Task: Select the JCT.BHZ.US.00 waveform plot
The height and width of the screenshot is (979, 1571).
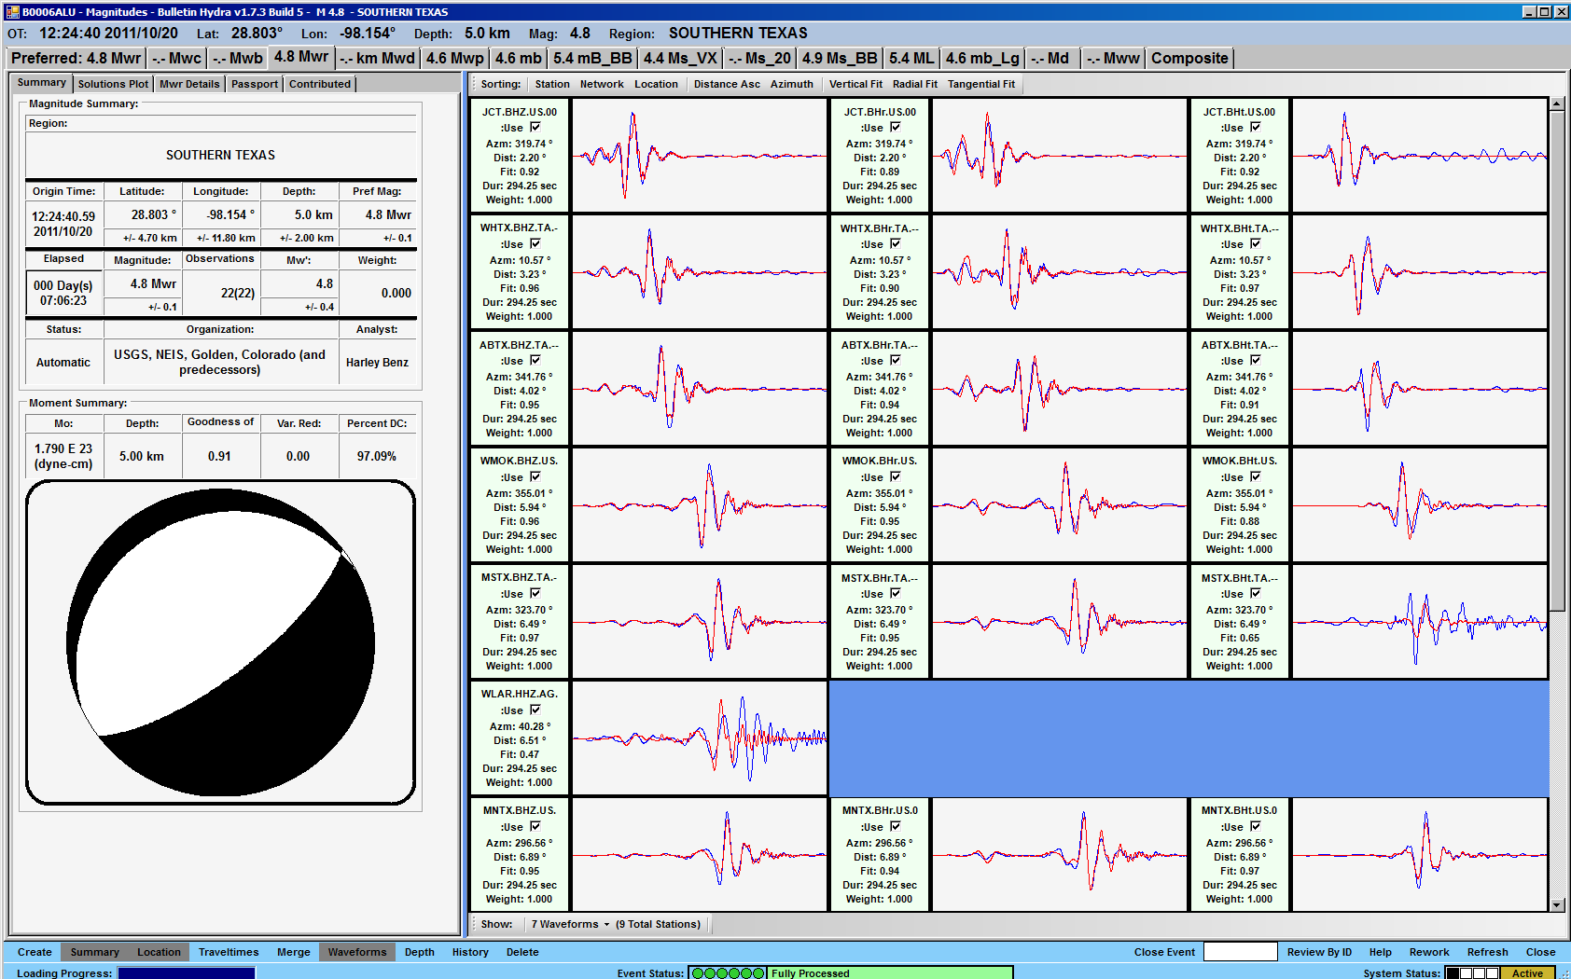Action: pyautogui.click(x=700, y=156)
